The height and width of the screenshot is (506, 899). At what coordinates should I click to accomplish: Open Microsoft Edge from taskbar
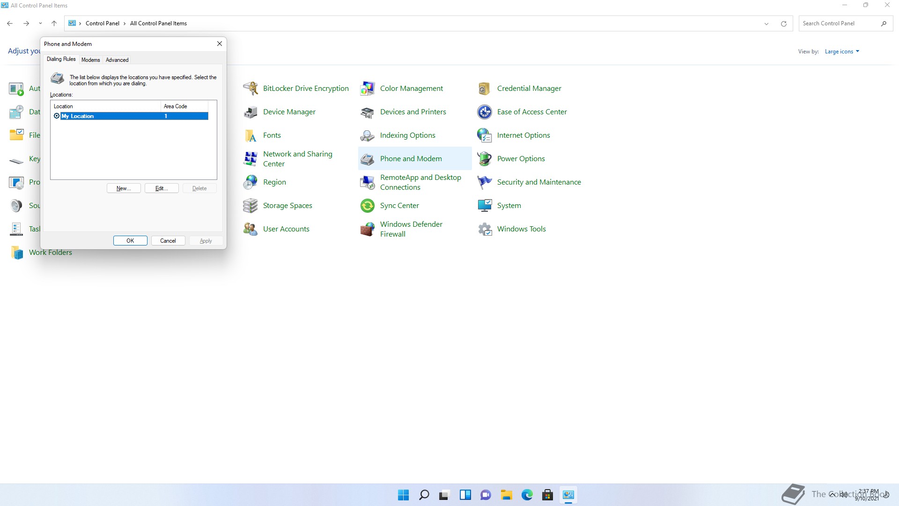tap(527, 495)
